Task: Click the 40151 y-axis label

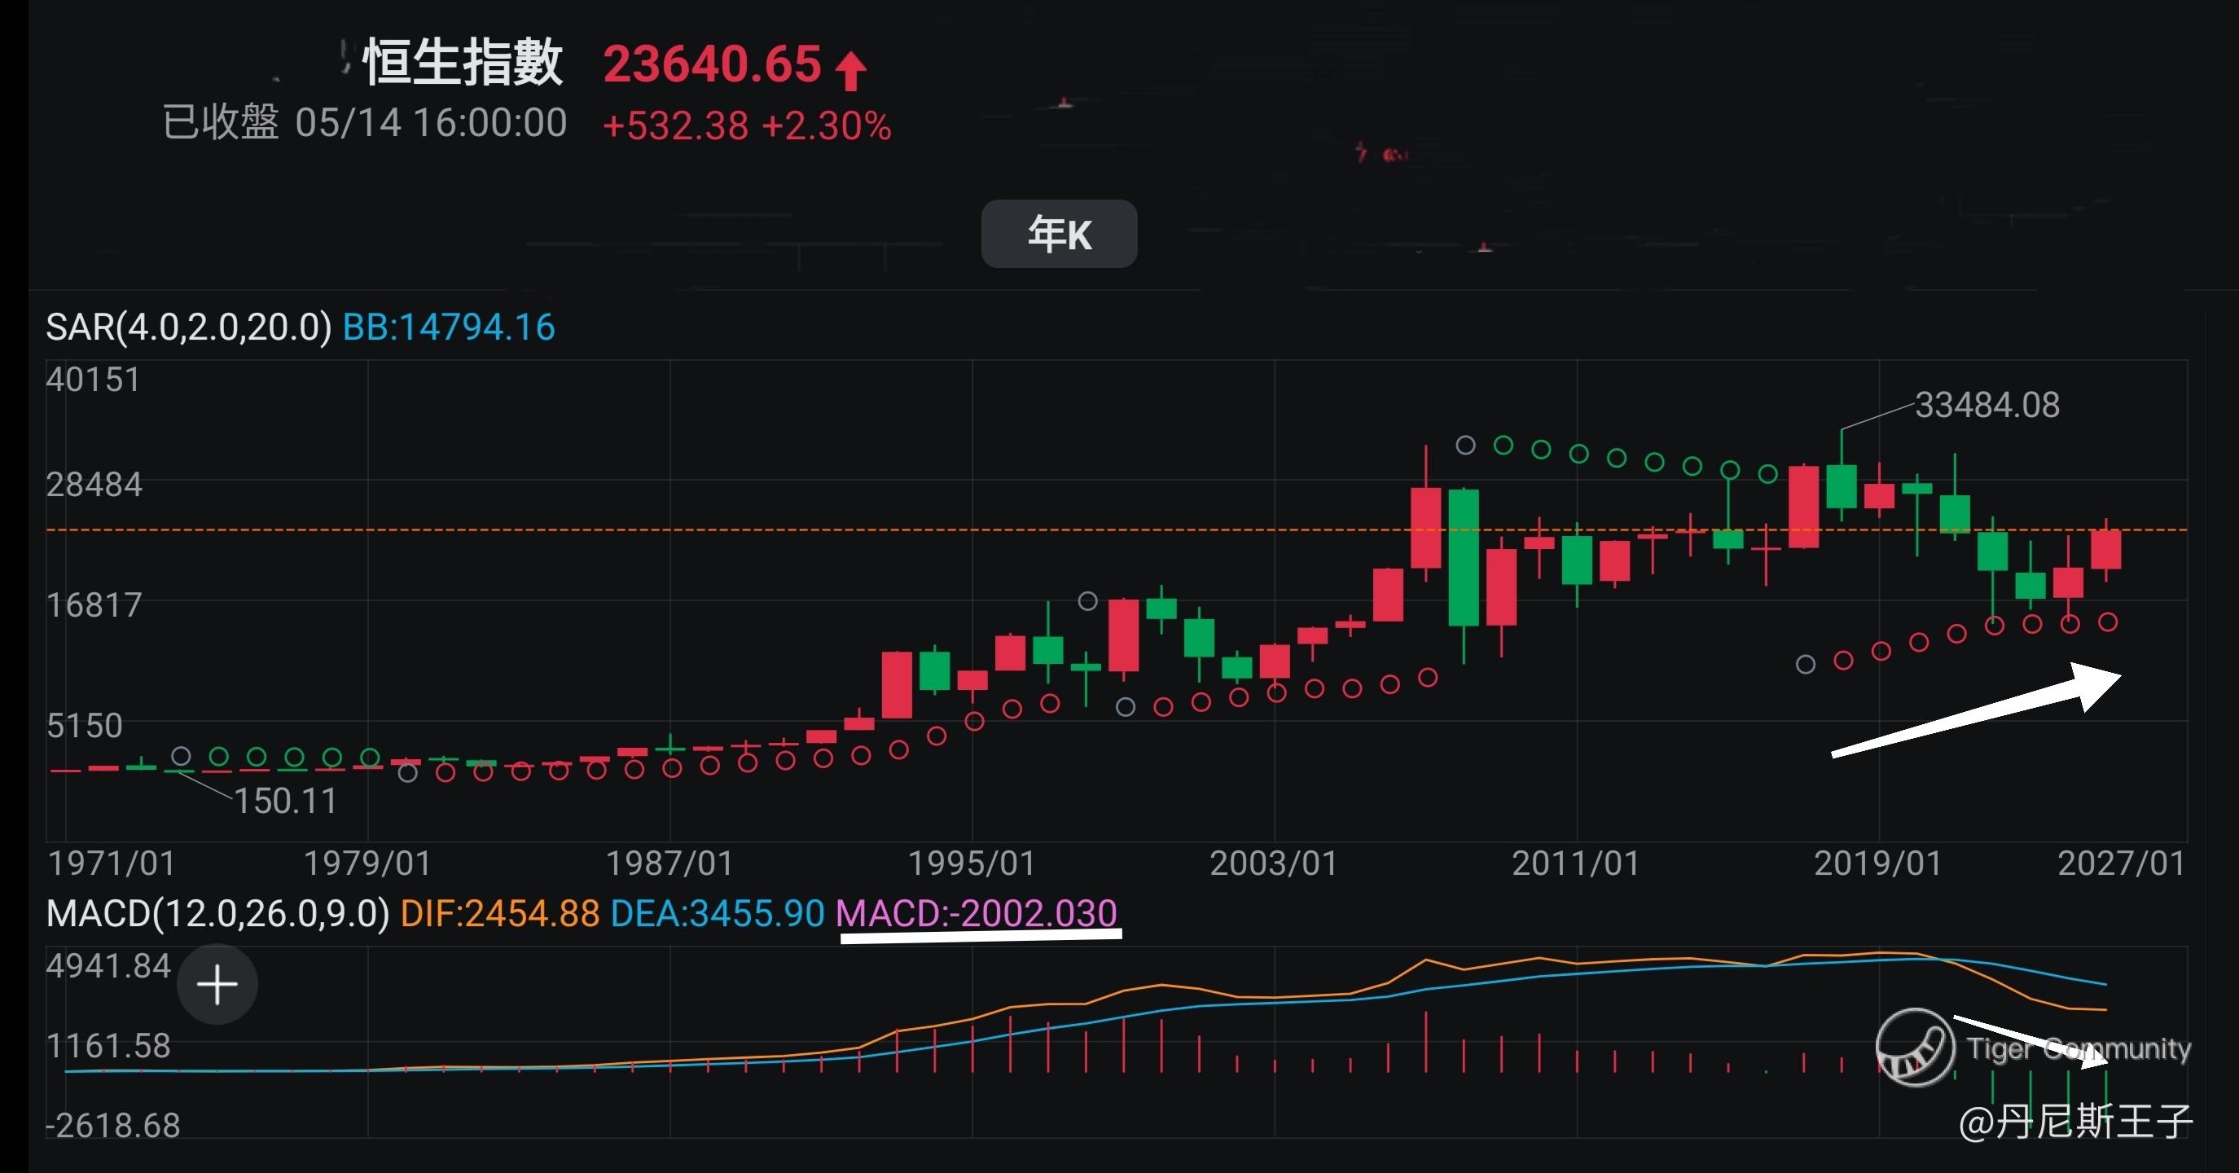Action: (93, 380)
